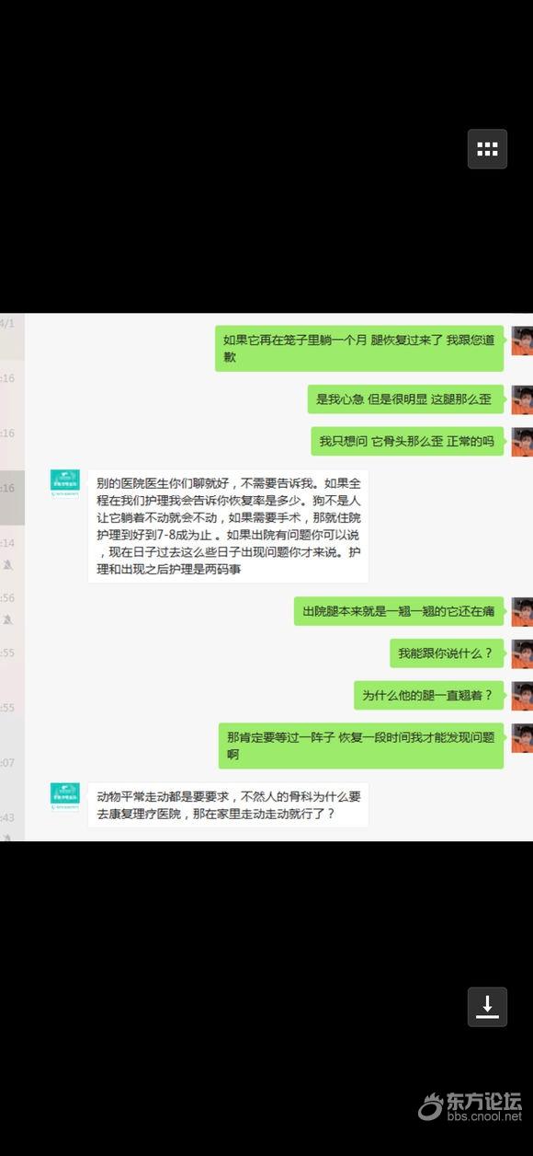Screen dimensions: 533x1156
Task: Tap sender avatar next to 我只想问 message
Action: pyautogui.click(x=522, y=443)
